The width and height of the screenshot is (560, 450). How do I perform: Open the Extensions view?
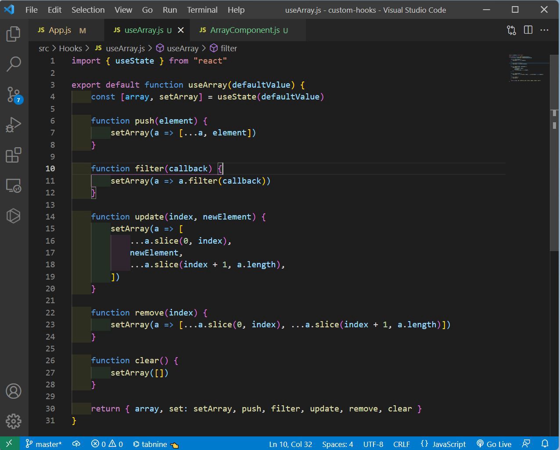pyautogui.click(x=14, y=155)
